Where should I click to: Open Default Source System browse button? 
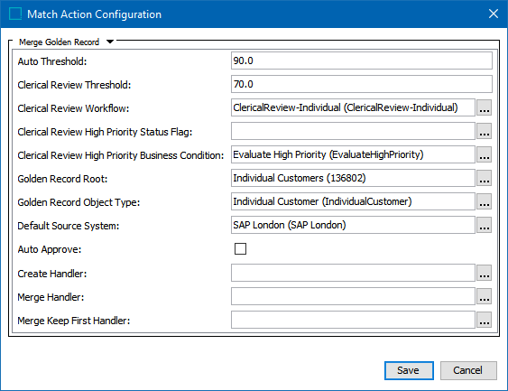pos(484,225)
